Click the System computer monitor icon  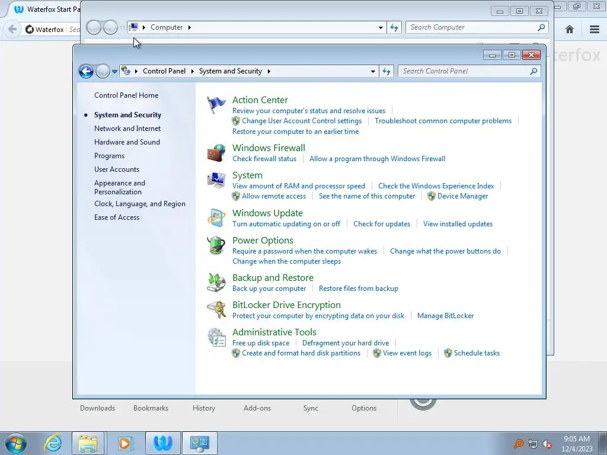[216, 180]
